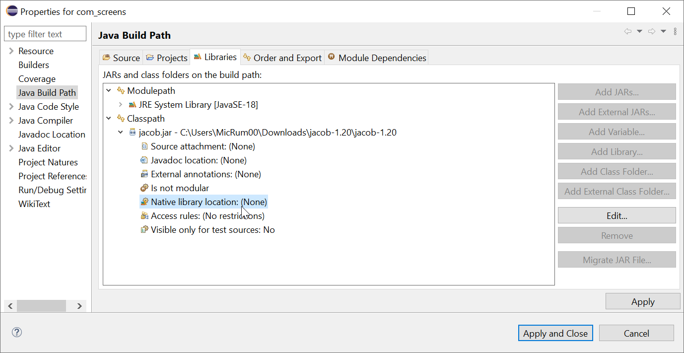Click the type filter text field
Image resolution: width=684 pixels, height=353 pixels.
45,34
